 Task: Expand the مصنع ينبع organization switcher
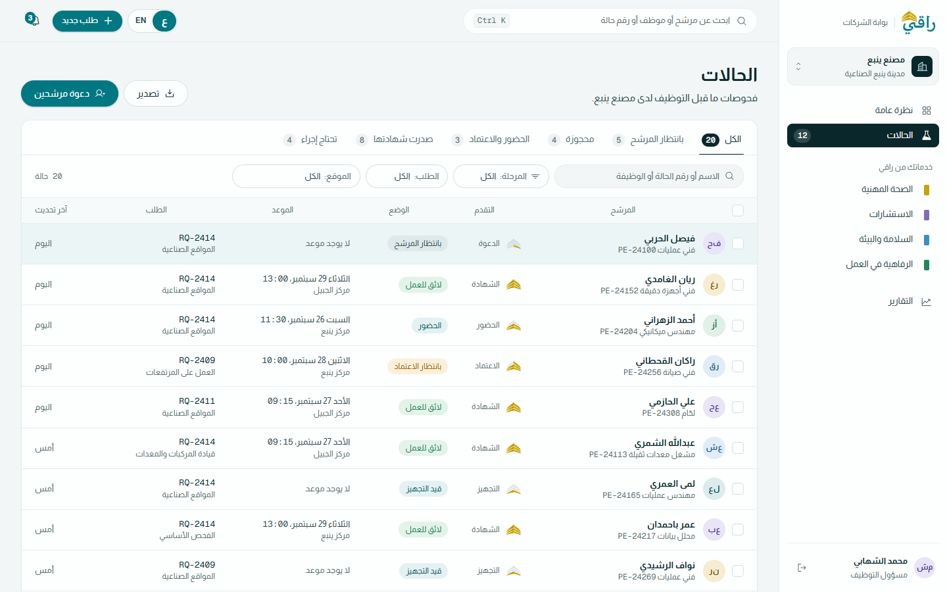click(863, 66)
